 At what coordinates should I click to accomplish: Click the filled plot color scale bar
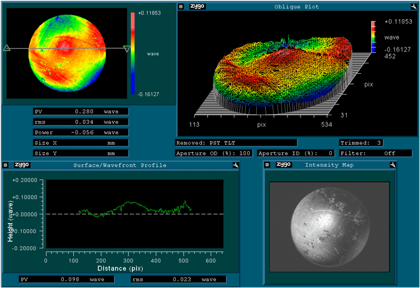(x=132, y=53)
